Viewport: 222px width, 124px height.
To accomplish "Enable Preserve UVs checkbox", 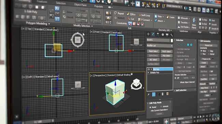I will pyautogui.click(x=202, y=59).
